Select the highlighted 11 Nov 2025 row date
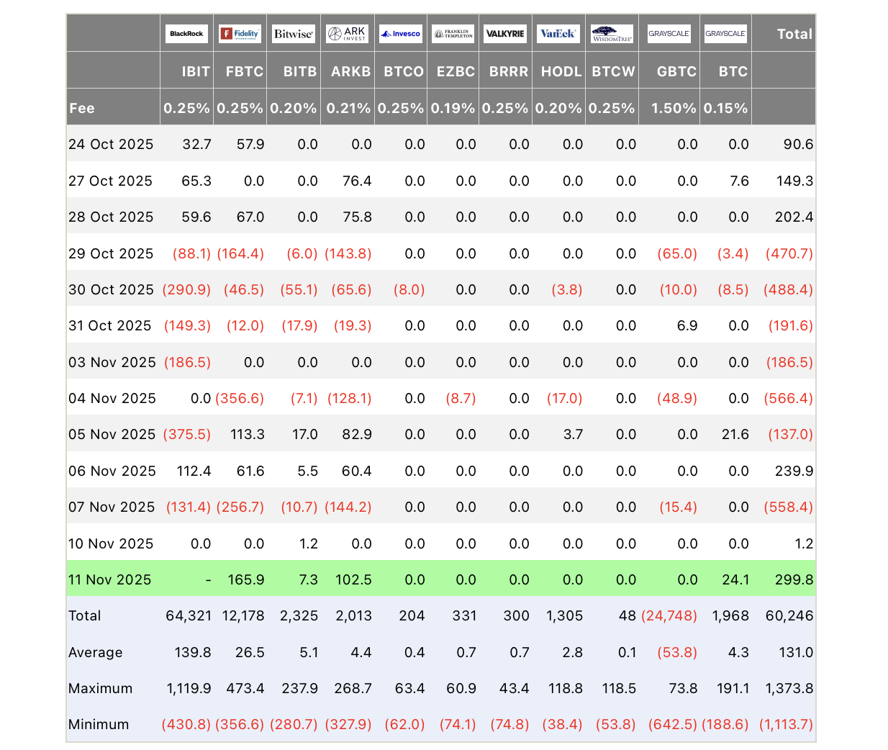The width and height of the screenshot is (888, 750). tap(109, 579)
